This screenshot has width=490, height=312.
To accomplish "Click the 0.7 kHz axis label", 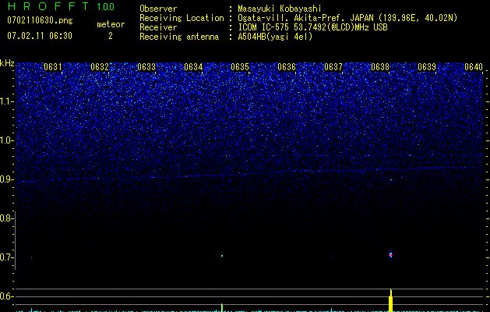I will coord(5,257).
